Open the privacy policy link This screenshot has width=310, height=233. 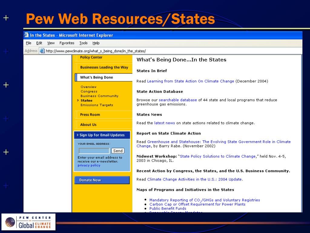89,165
